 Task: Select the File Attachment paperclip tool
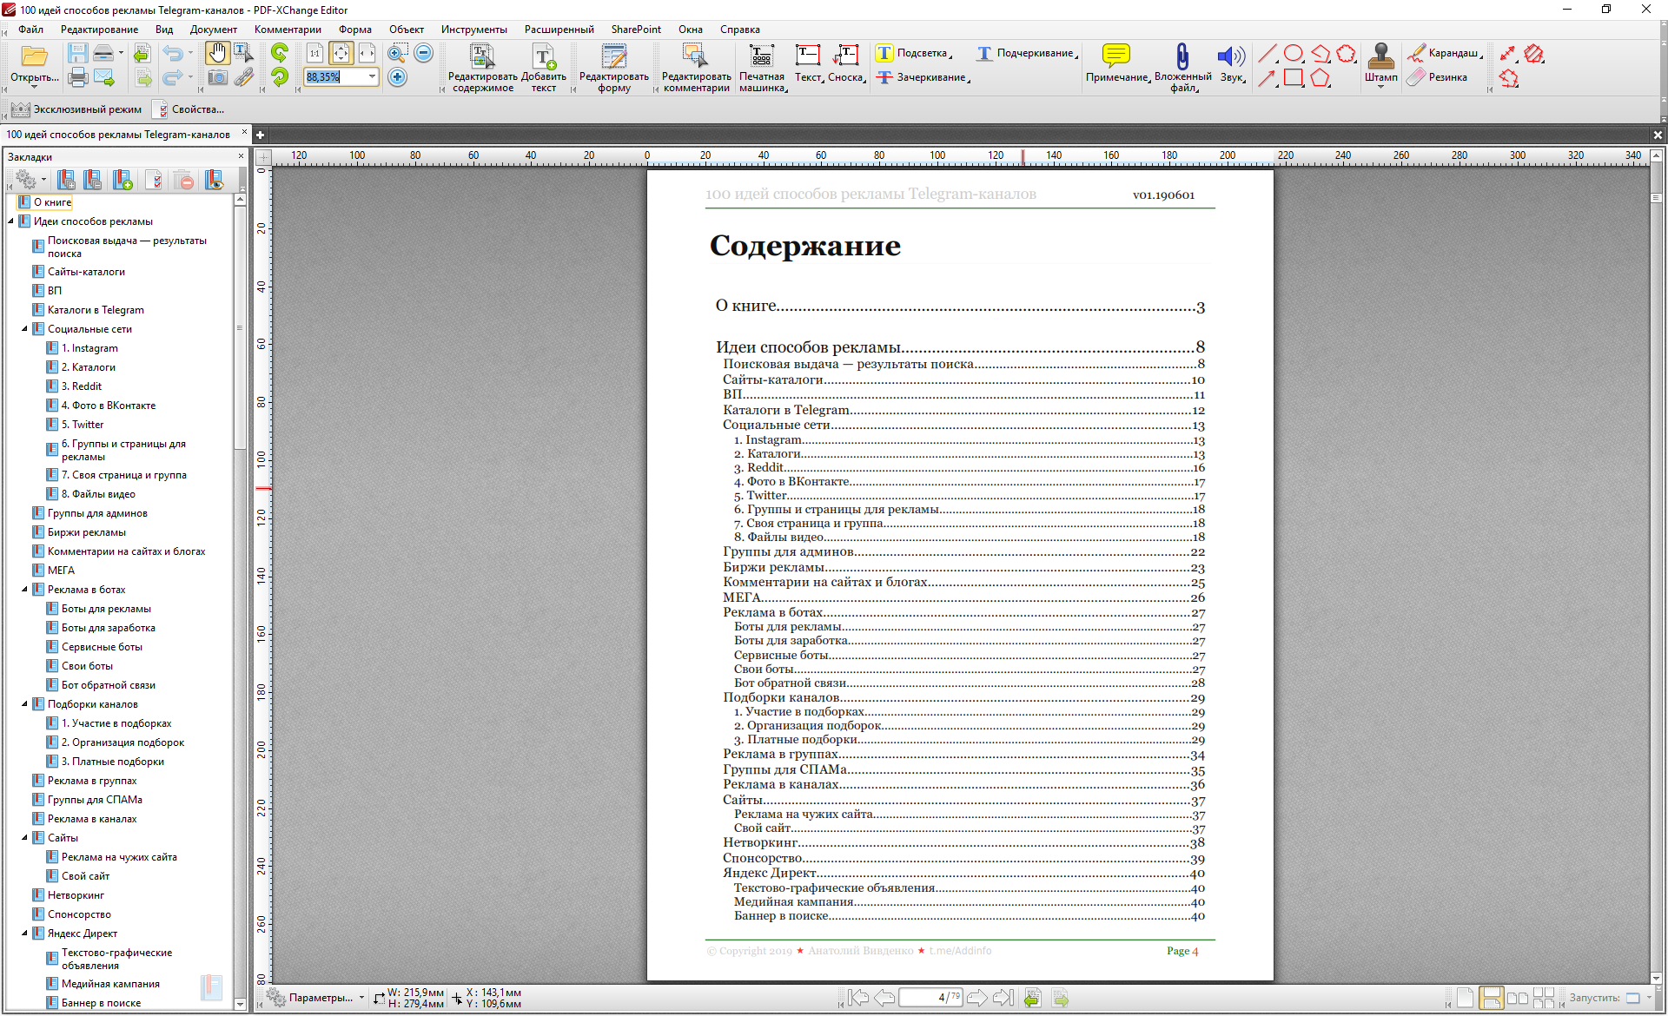tap(1182, 68)
